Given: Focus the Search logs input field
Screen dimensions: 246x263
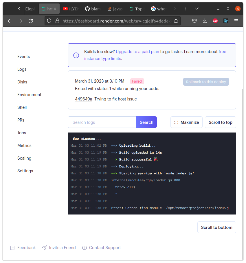Looking at the screenshot, I should coord(102,122).
